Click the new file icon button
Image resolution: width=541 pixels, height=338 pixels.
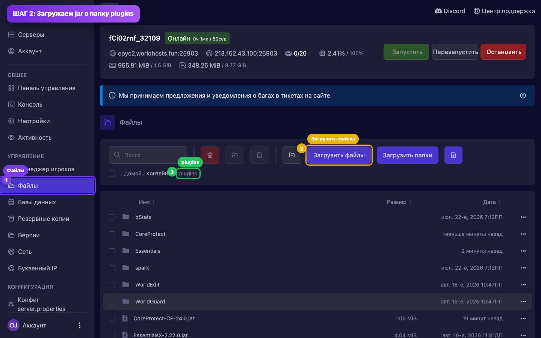pos(453,155)
